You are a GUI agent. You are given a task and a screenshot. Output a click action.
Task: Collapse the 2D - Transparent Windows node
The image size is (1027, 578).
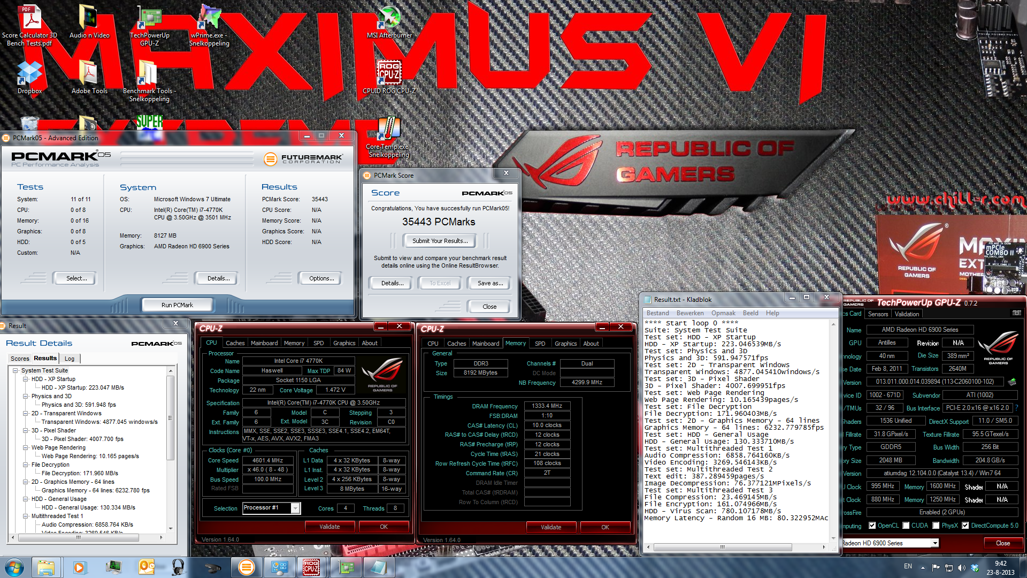tap(25, 413)
